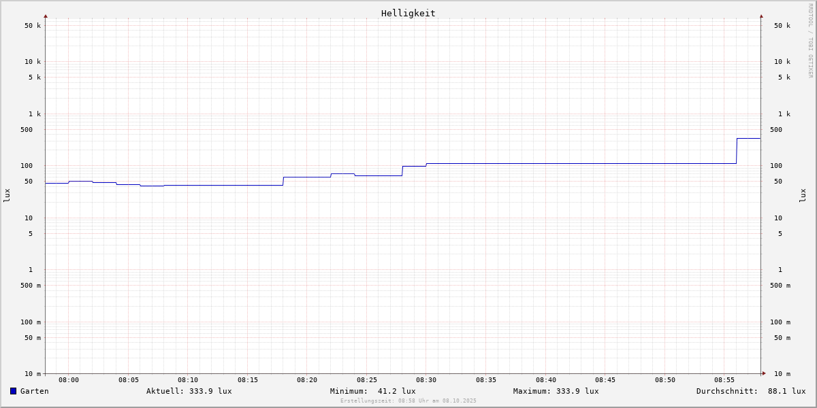Click the Minimum 41.2 lux readout

click(x=372, y=391)
